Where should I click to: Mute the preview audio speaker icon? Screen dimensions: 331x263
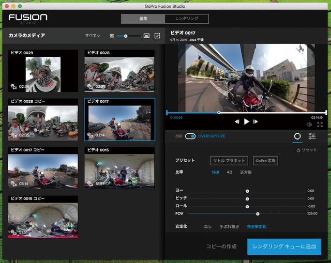click(x=309, y=125)
